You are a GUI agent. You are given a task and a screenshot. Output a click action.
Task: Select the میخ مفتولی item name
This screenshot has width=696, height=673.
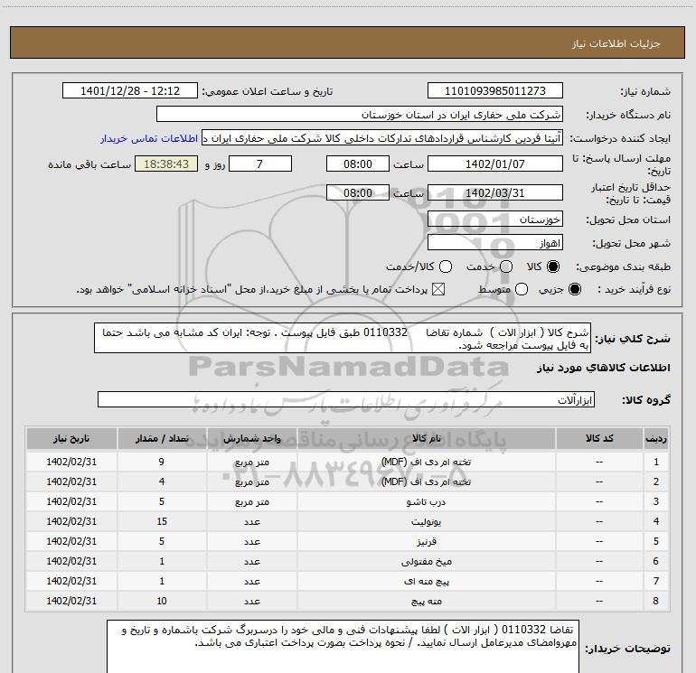pyautogui.click(x=426, y=562)
